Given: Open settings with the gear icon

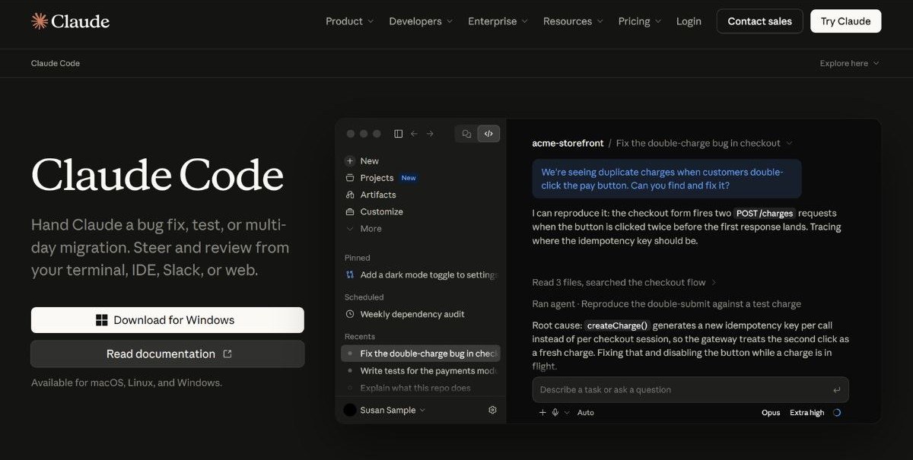Looking at the screenshot, I should point(492,410).
